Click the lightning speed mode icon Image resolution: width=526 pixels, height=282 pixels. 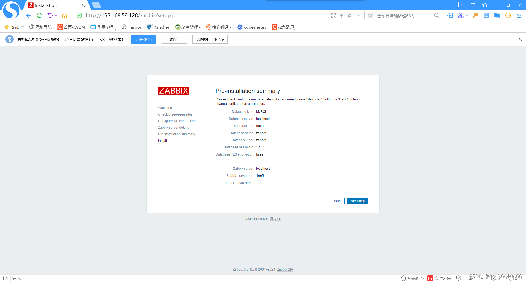[342, 15]
